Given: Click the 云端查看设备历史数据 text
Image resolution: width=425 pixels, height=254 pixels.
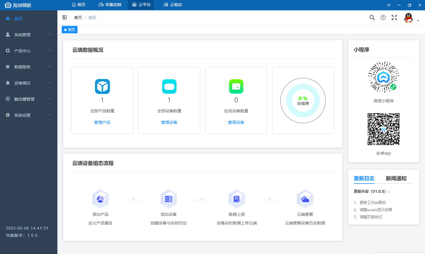Looking at the screenshot, I should pyautogui.click(x=305, y=223).
